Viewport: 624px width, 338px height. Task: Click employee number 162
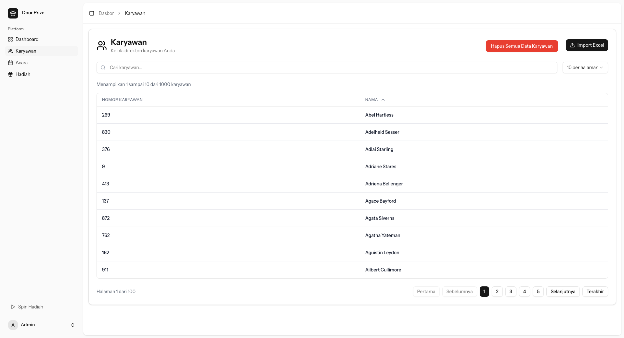(x=106, y=253)
